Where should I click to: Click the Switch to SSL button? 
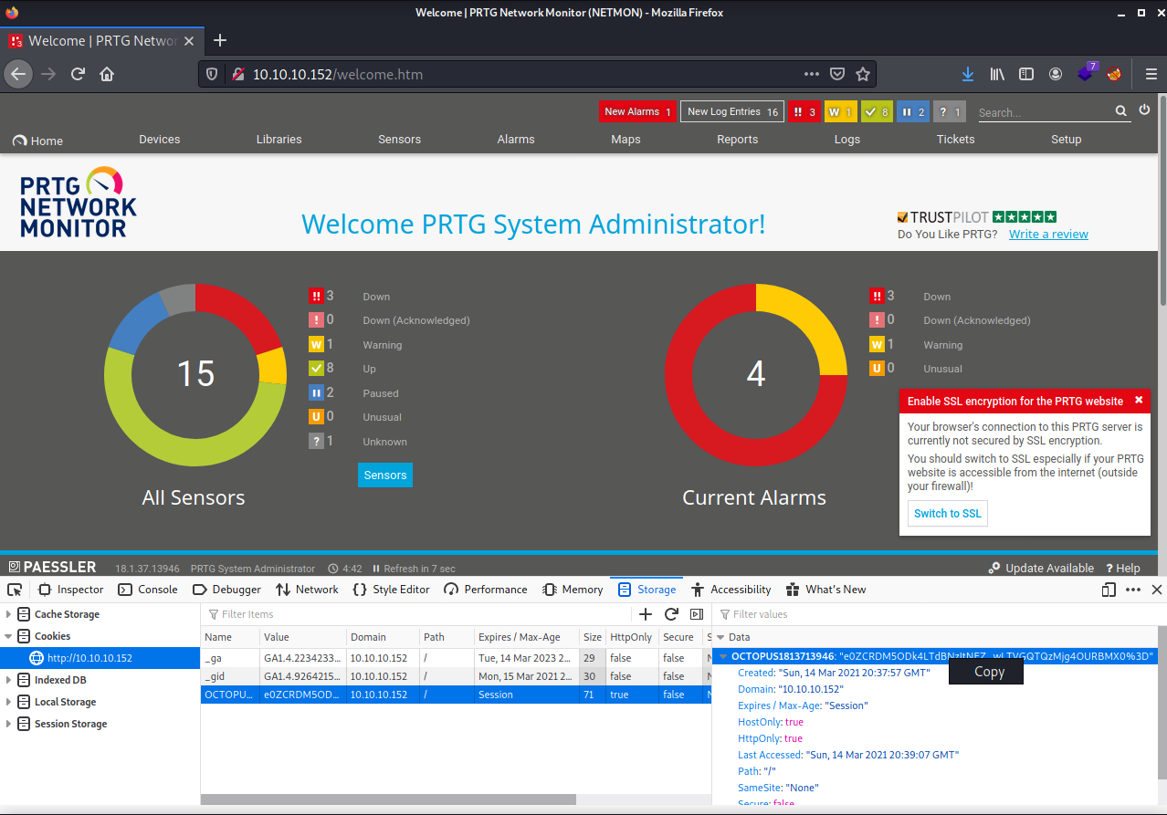[948, 514]
